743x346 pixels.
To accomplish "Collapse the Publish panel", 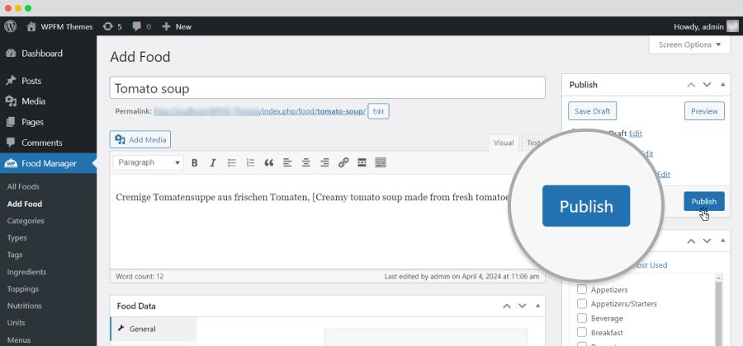I will [x=722, y=85].
